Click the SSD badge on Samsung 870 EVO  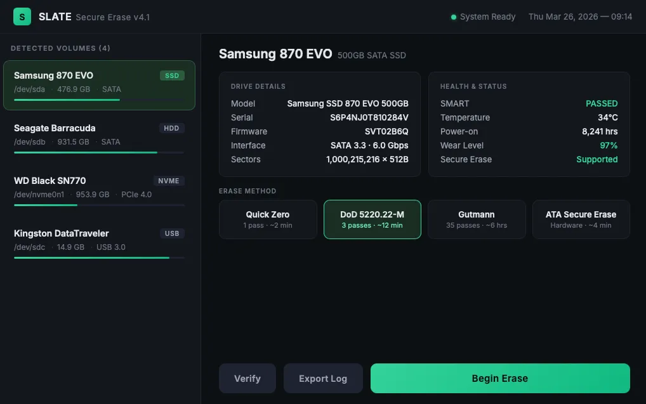[172, 75]
